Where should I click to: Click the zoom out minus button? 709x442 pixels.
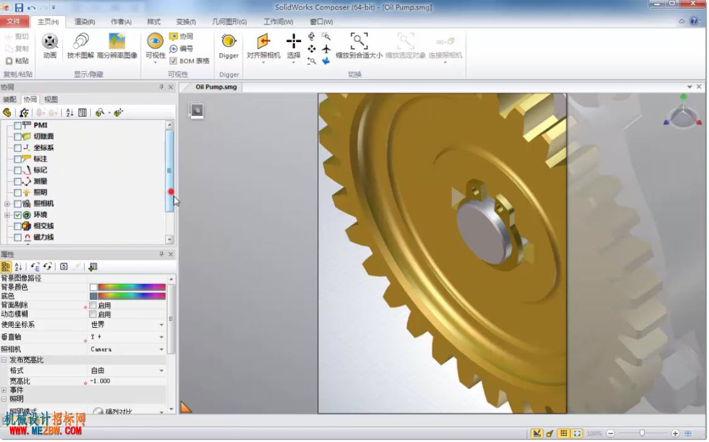(x=611, y=433)
